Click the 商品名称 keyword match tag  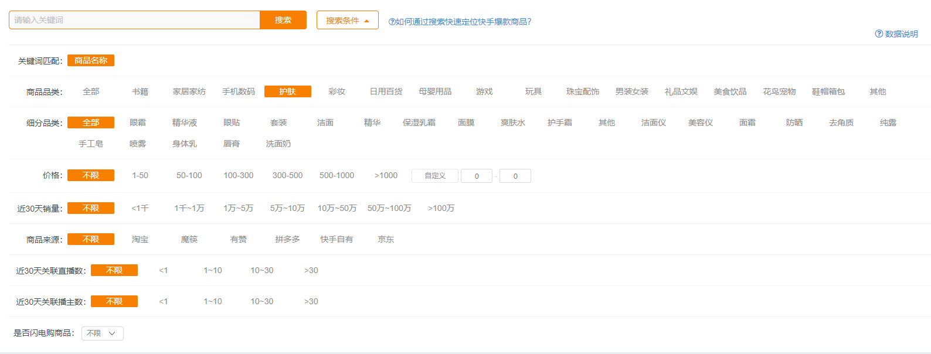pyautogui.click(x=91, y=60)
